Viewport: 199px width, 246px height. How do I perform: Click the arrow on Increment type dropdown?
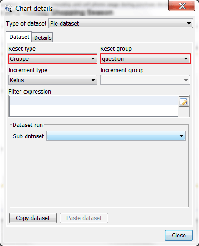[93, 80]
